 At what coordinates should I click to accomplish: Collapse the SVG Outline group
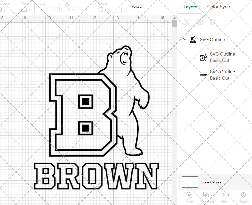pos(185,39)
